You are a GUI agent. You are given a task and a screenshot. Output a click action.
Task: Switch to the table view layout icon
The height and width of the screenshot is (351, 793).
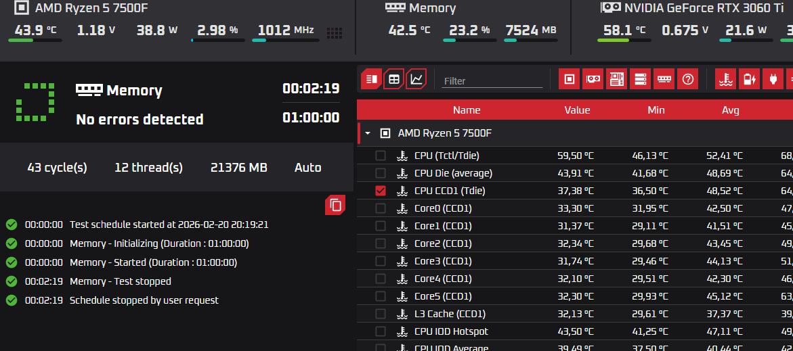pos(394,78)
